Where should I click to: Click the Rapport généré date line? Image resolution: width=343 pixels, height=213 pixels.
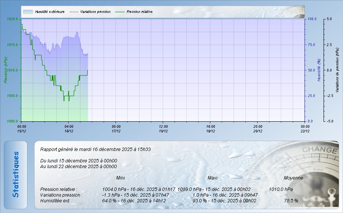point(95,149)
